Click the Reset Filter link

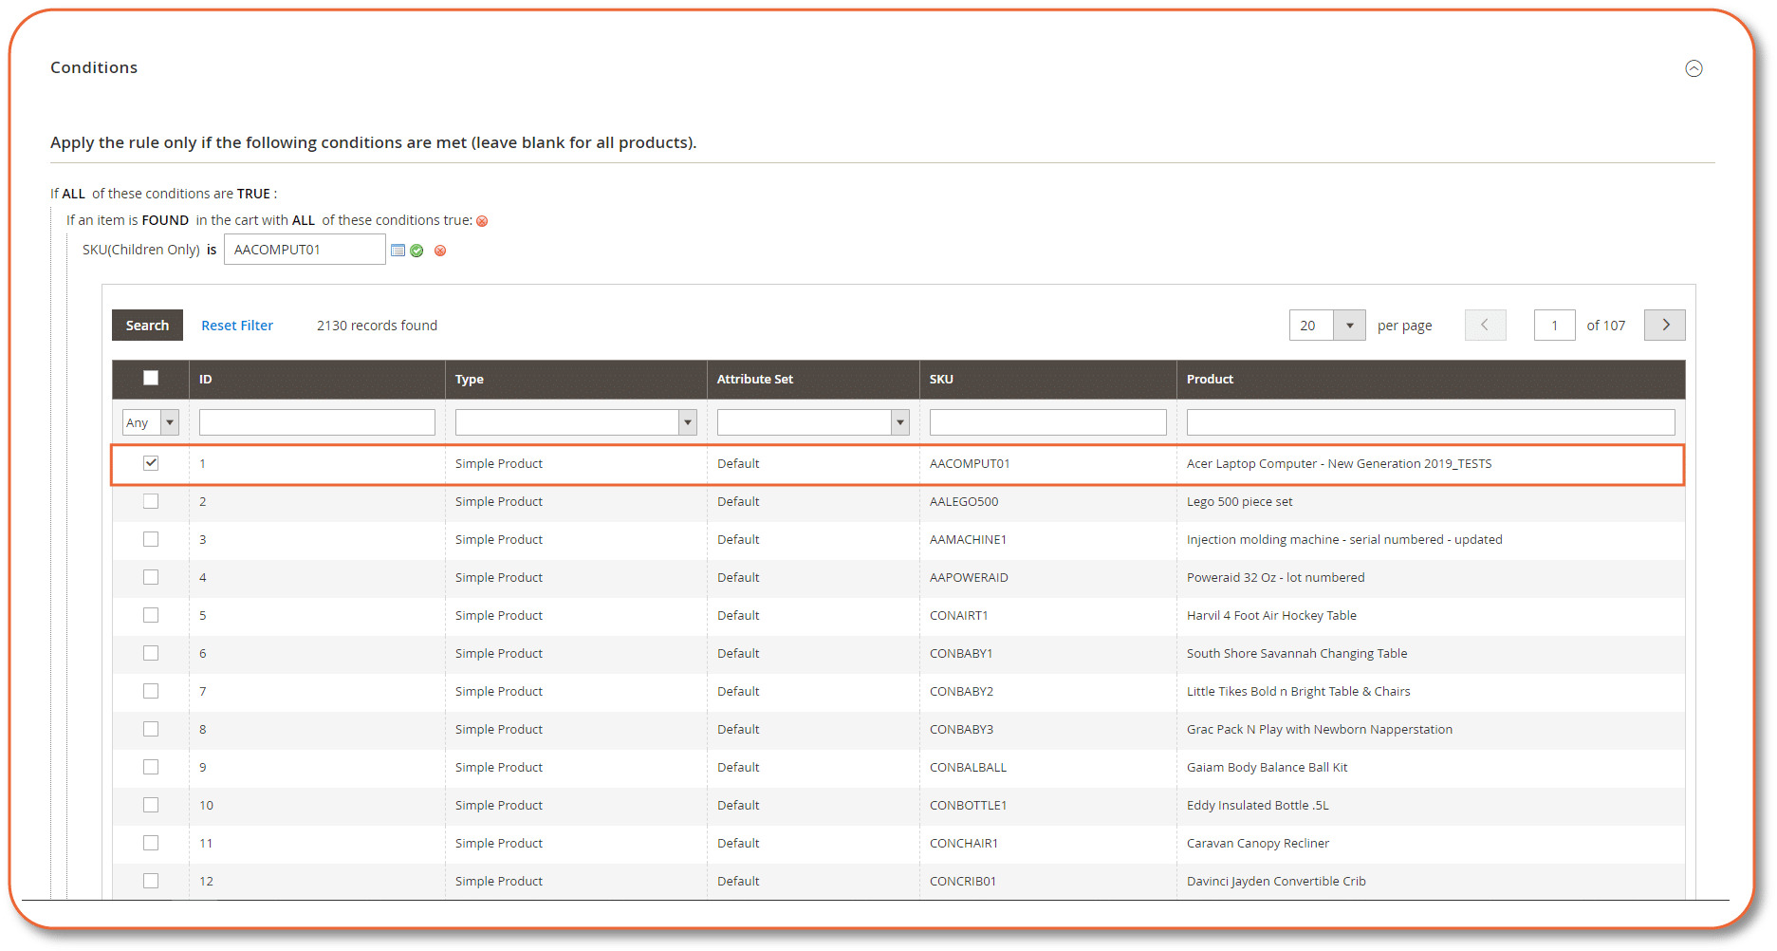(237, 325)
